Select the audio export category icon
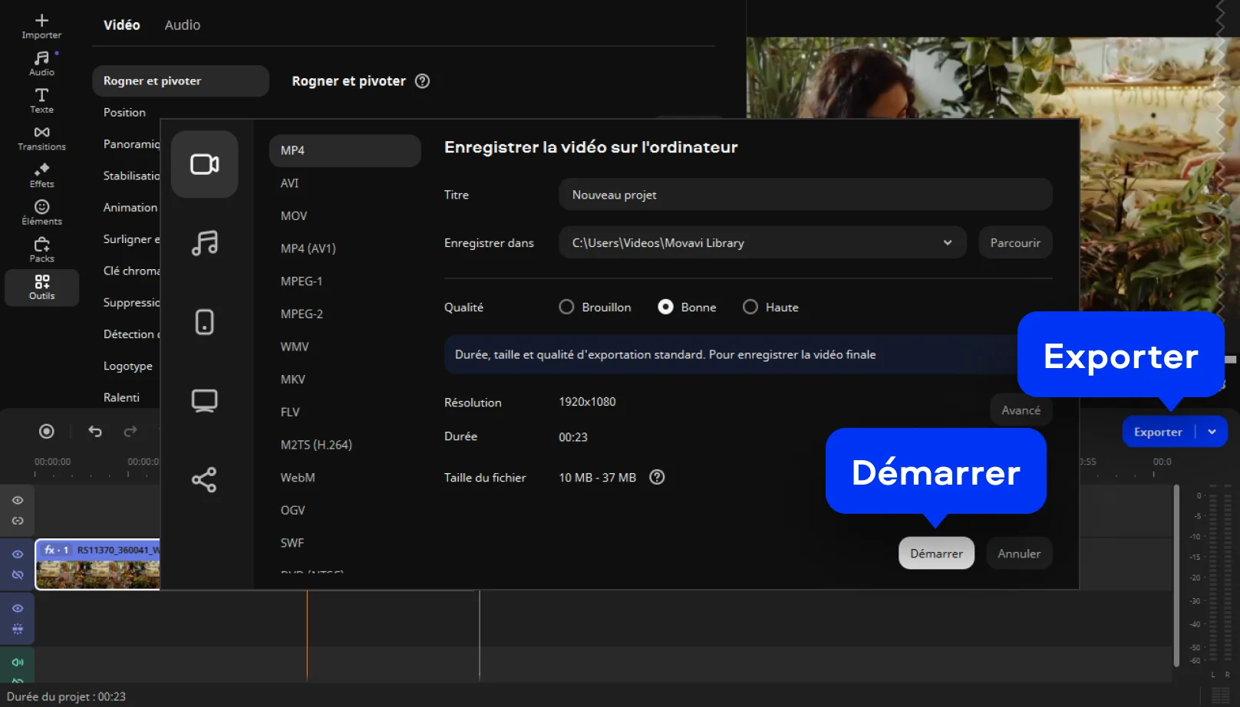 [204, 243]
